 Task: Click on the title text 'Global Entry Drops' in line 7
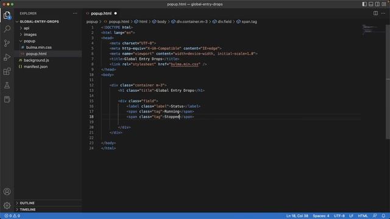143,59
